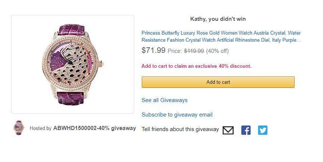Click the lower purple strap of large watch
Screen dimensions: 323x162
[x=70, y=98]
